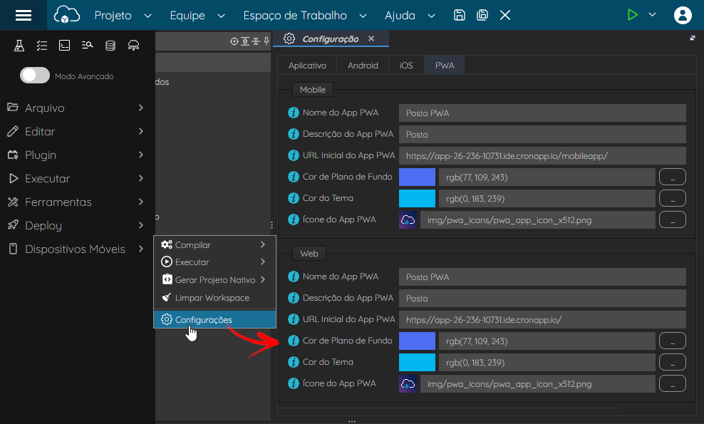Image resolution: width=704 pixels, height=424 pixels.
Task: Click the pin icon in panel header
Action: pyautogui.click(x=266, y=41)
